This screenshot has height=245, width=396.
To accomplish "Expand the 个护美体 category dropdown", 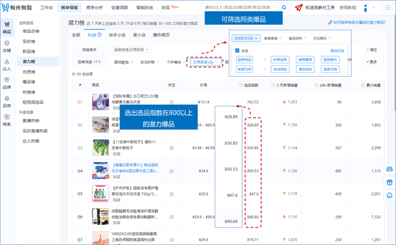I will 176,62.
